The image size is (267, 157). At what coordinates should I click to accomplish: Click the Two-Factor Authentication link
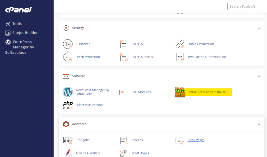tap(207, 57)
